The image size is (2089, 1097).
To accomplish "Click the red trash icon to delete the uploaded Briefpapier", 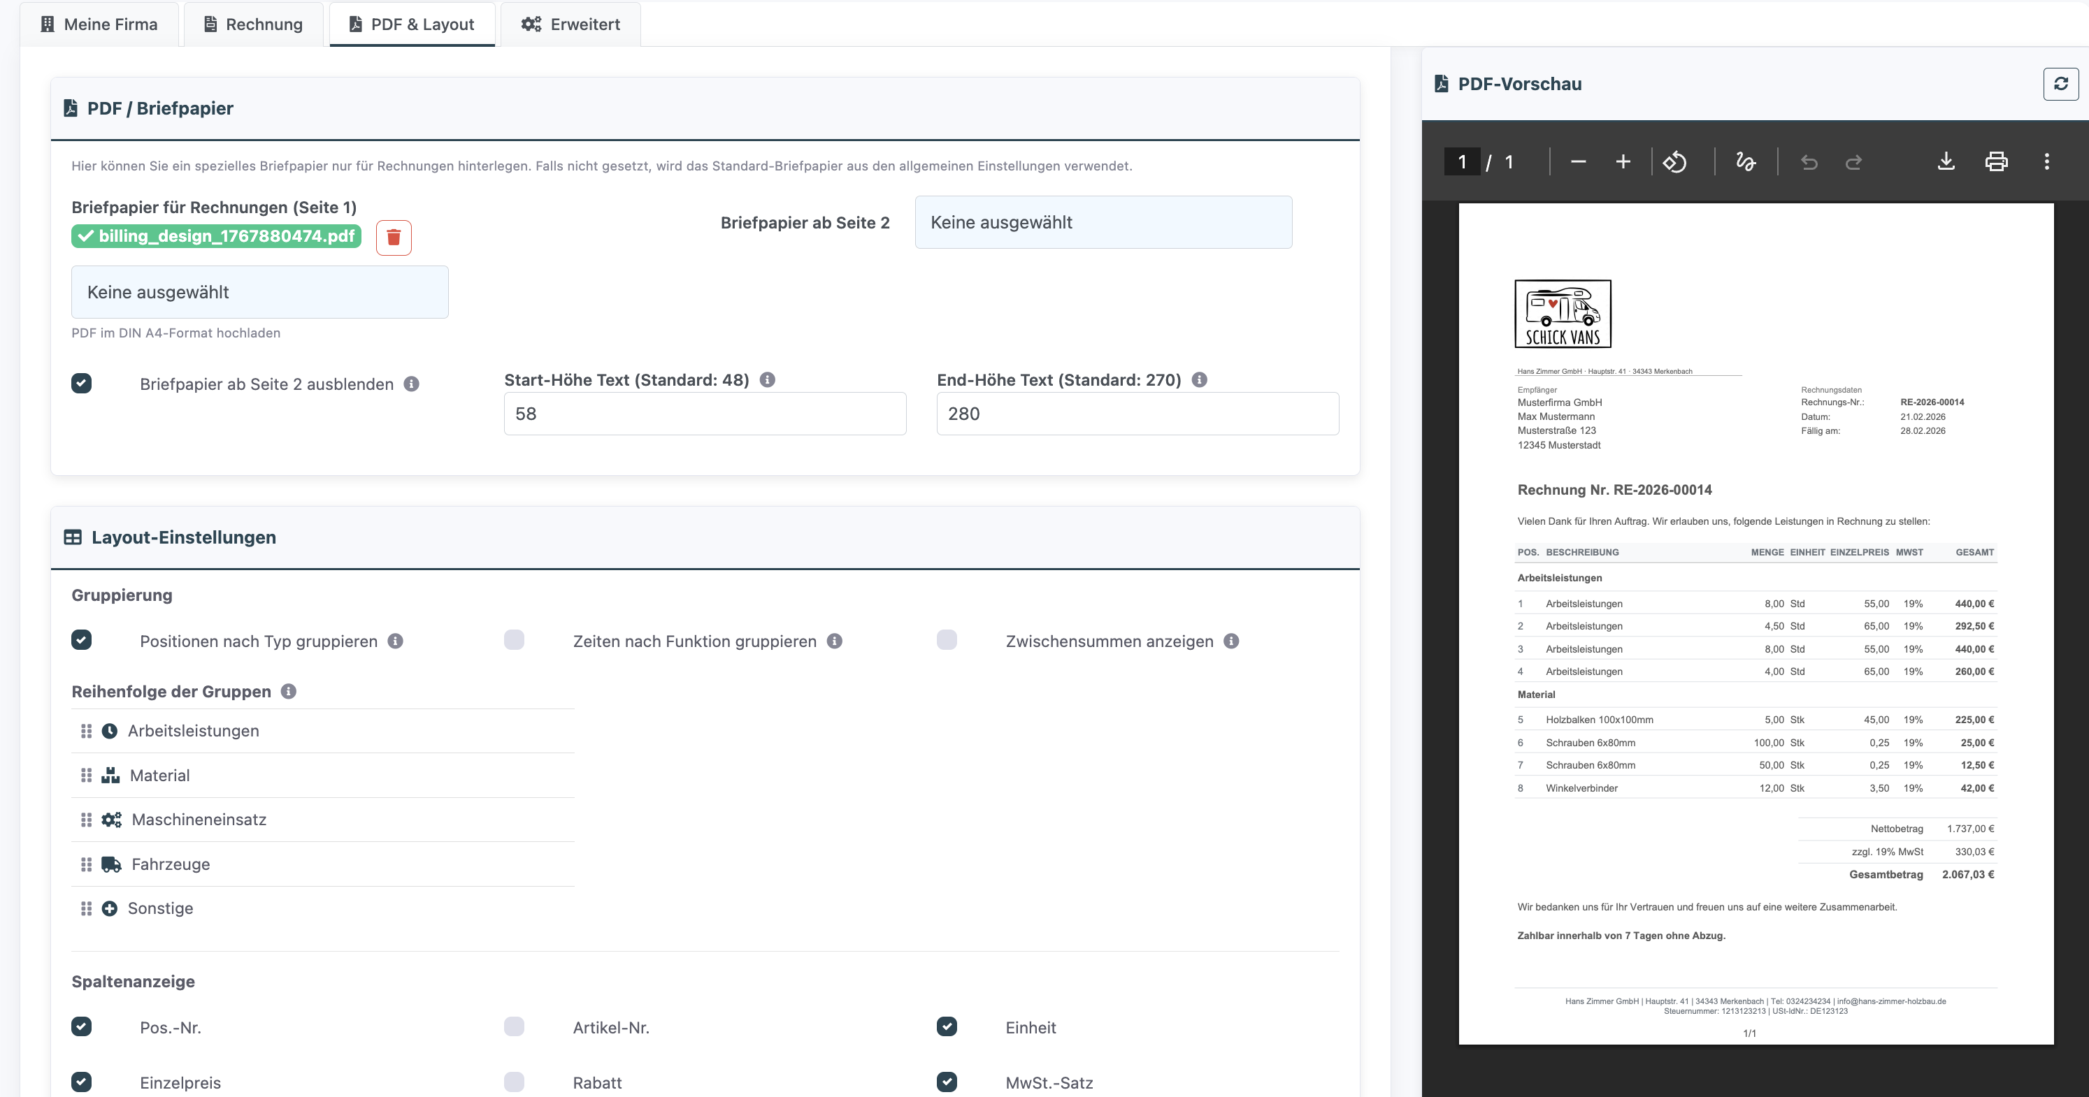I will click(x=394, y=238).
